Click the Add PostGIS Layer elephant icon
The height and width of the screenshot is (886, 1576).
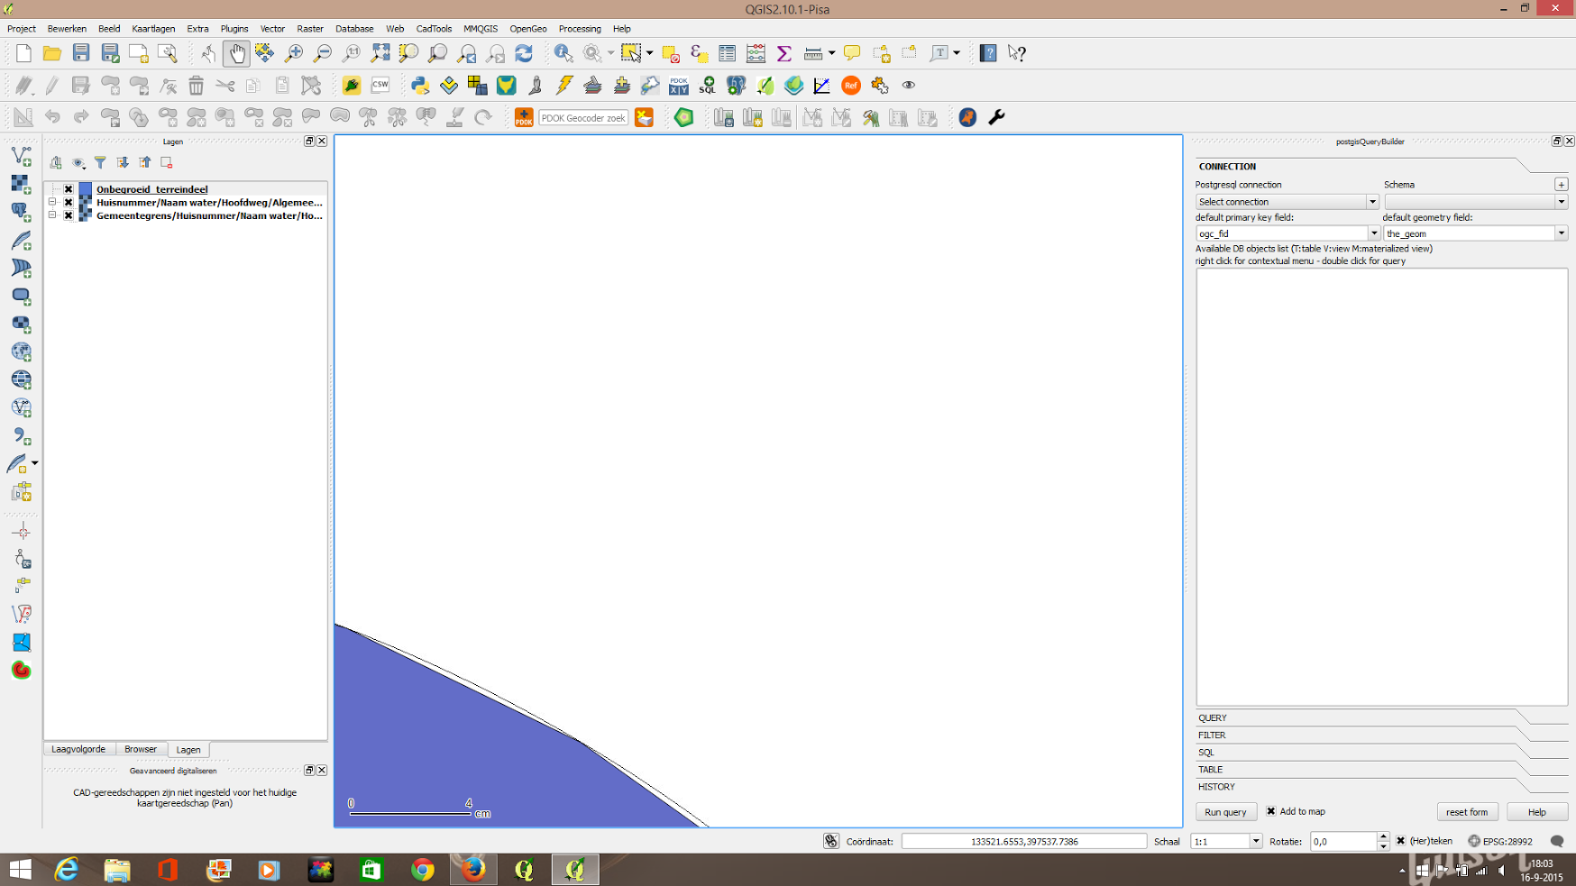coord(22,212)
